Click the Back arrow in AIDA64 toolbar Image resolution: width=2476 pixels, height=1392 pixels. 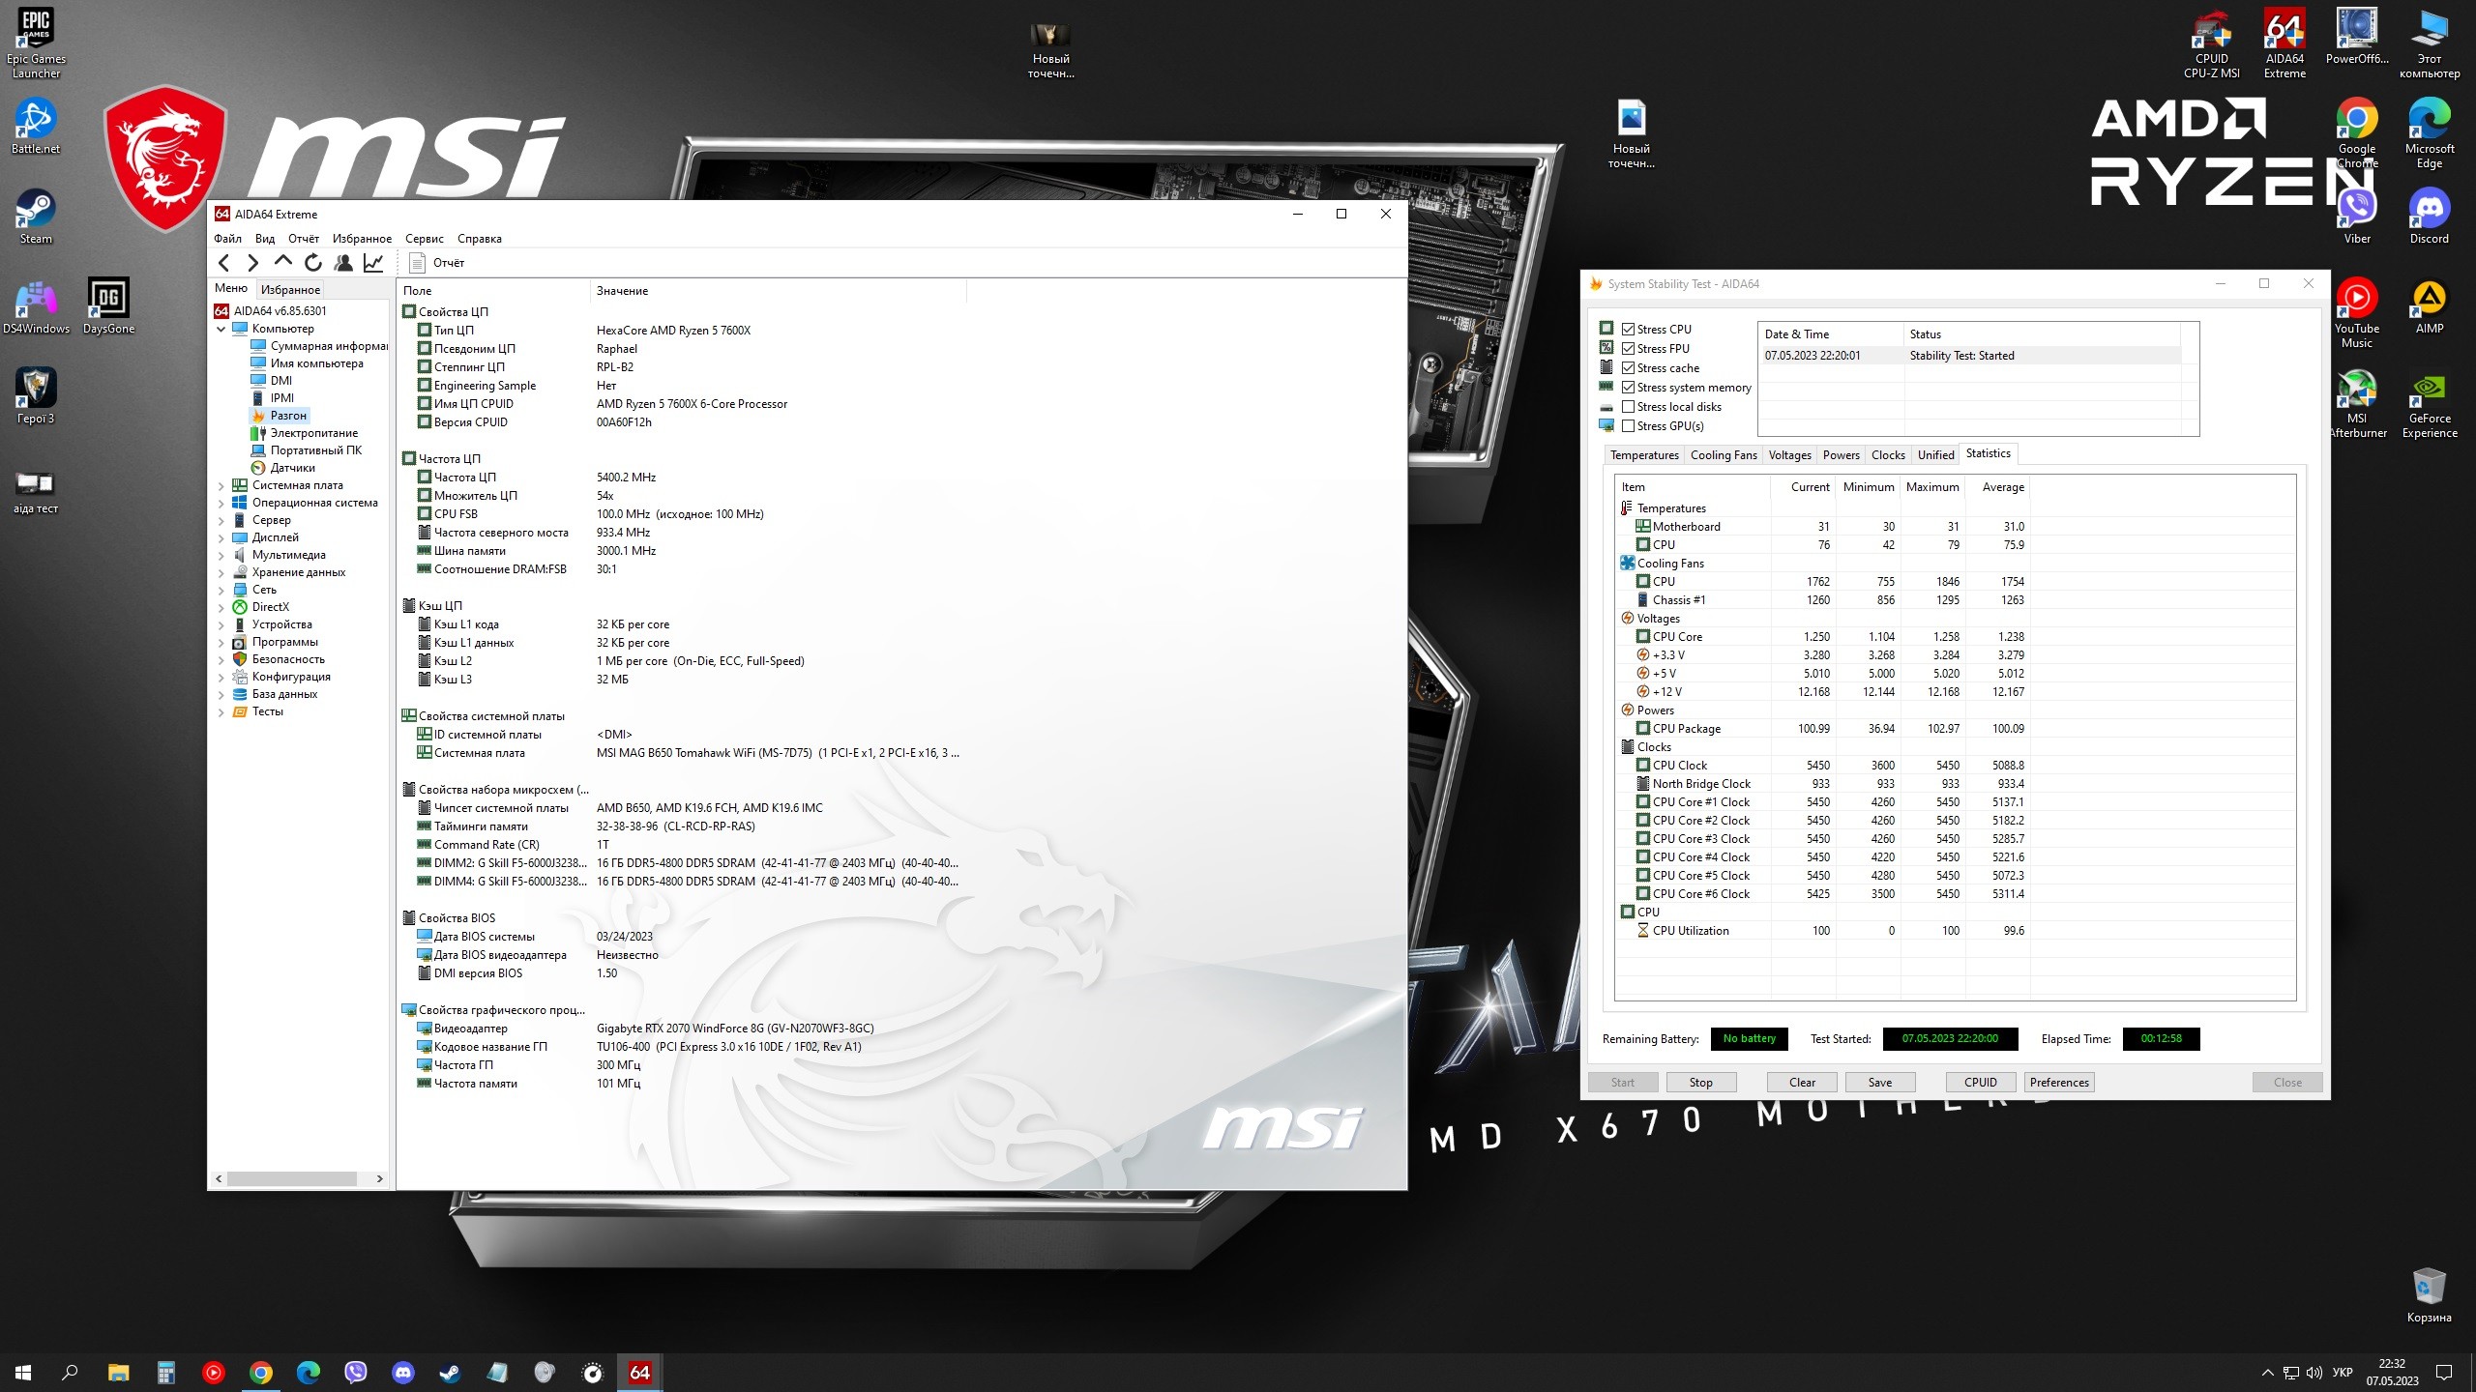(x=224, y=263)
